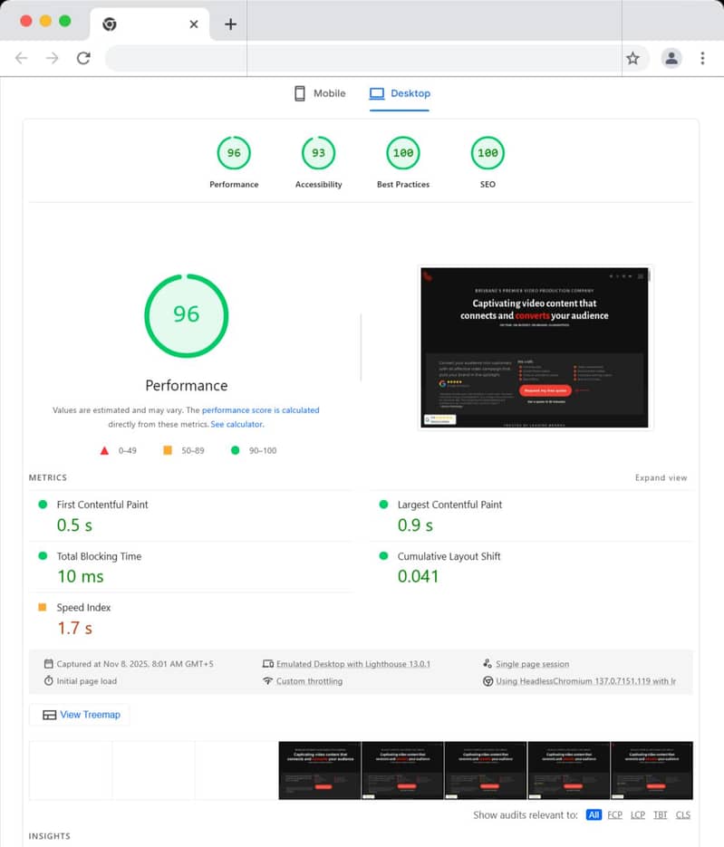Click the 'Captured at Nov 8, 2025' text
This screenshot has height=847, width=724.
click(134, 664)
